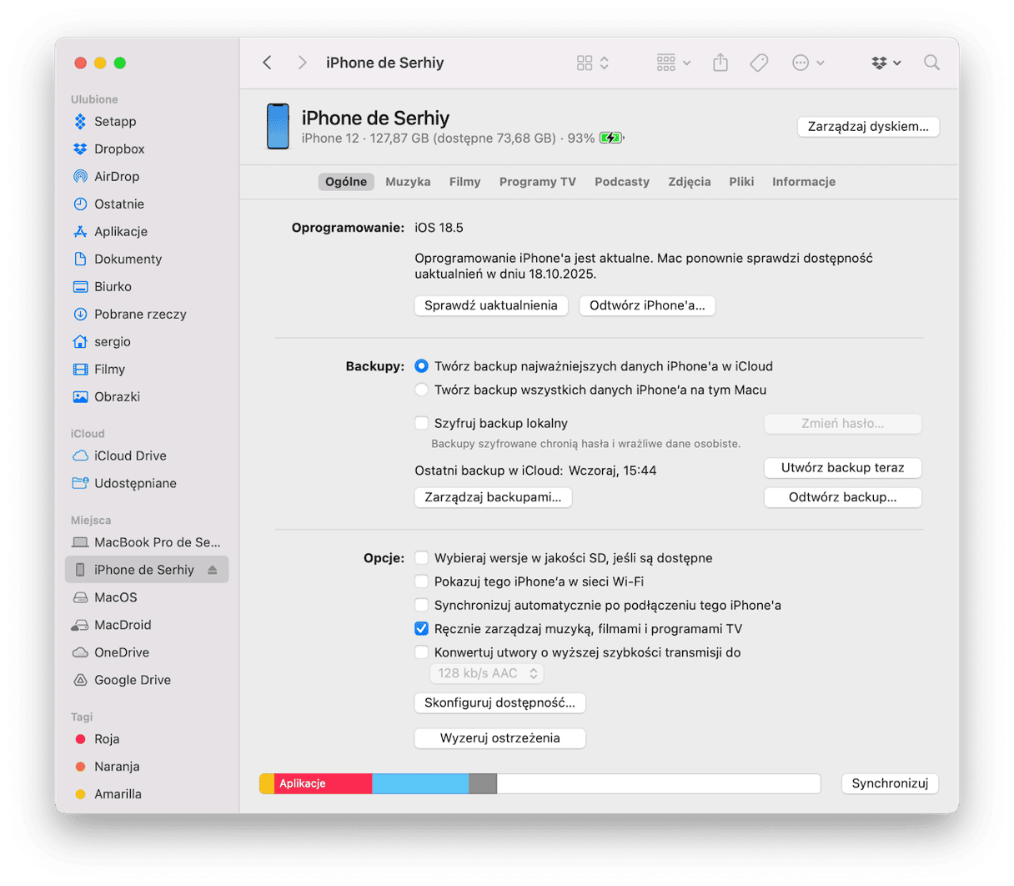The image size is (1014, 886).
Task: Open the Dropbox toolbar dropdown
Action: coord(886,63)
